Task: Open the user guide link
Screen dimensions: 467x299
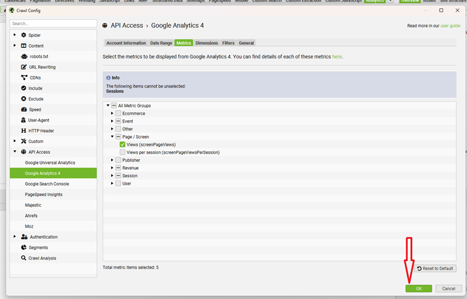Action: point(450,26)
